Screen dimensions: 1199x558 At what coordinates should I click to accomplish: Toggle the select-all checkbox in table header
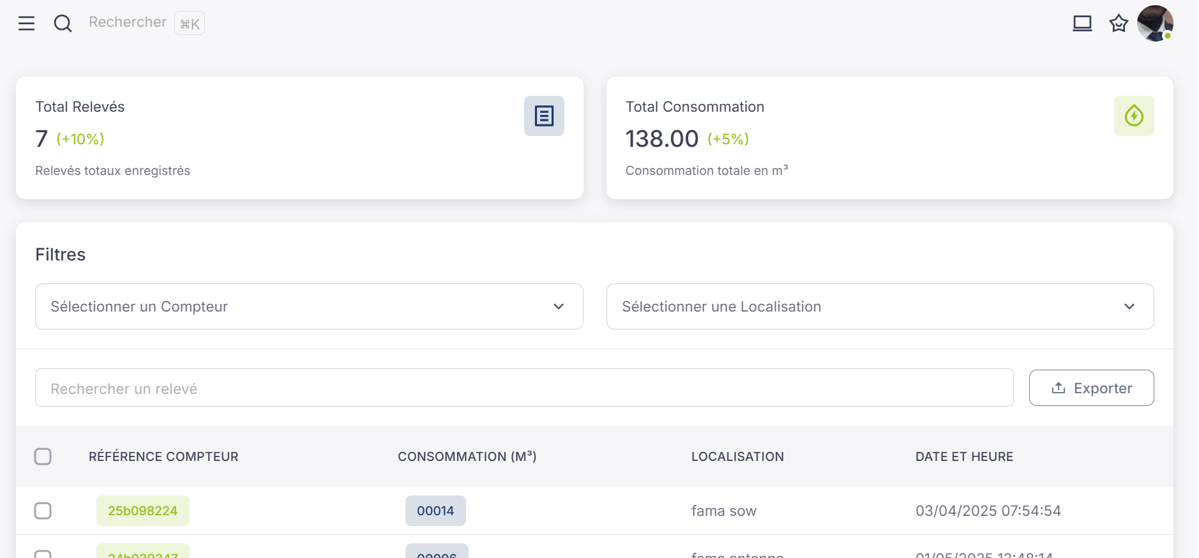click(x=43, y=456)
